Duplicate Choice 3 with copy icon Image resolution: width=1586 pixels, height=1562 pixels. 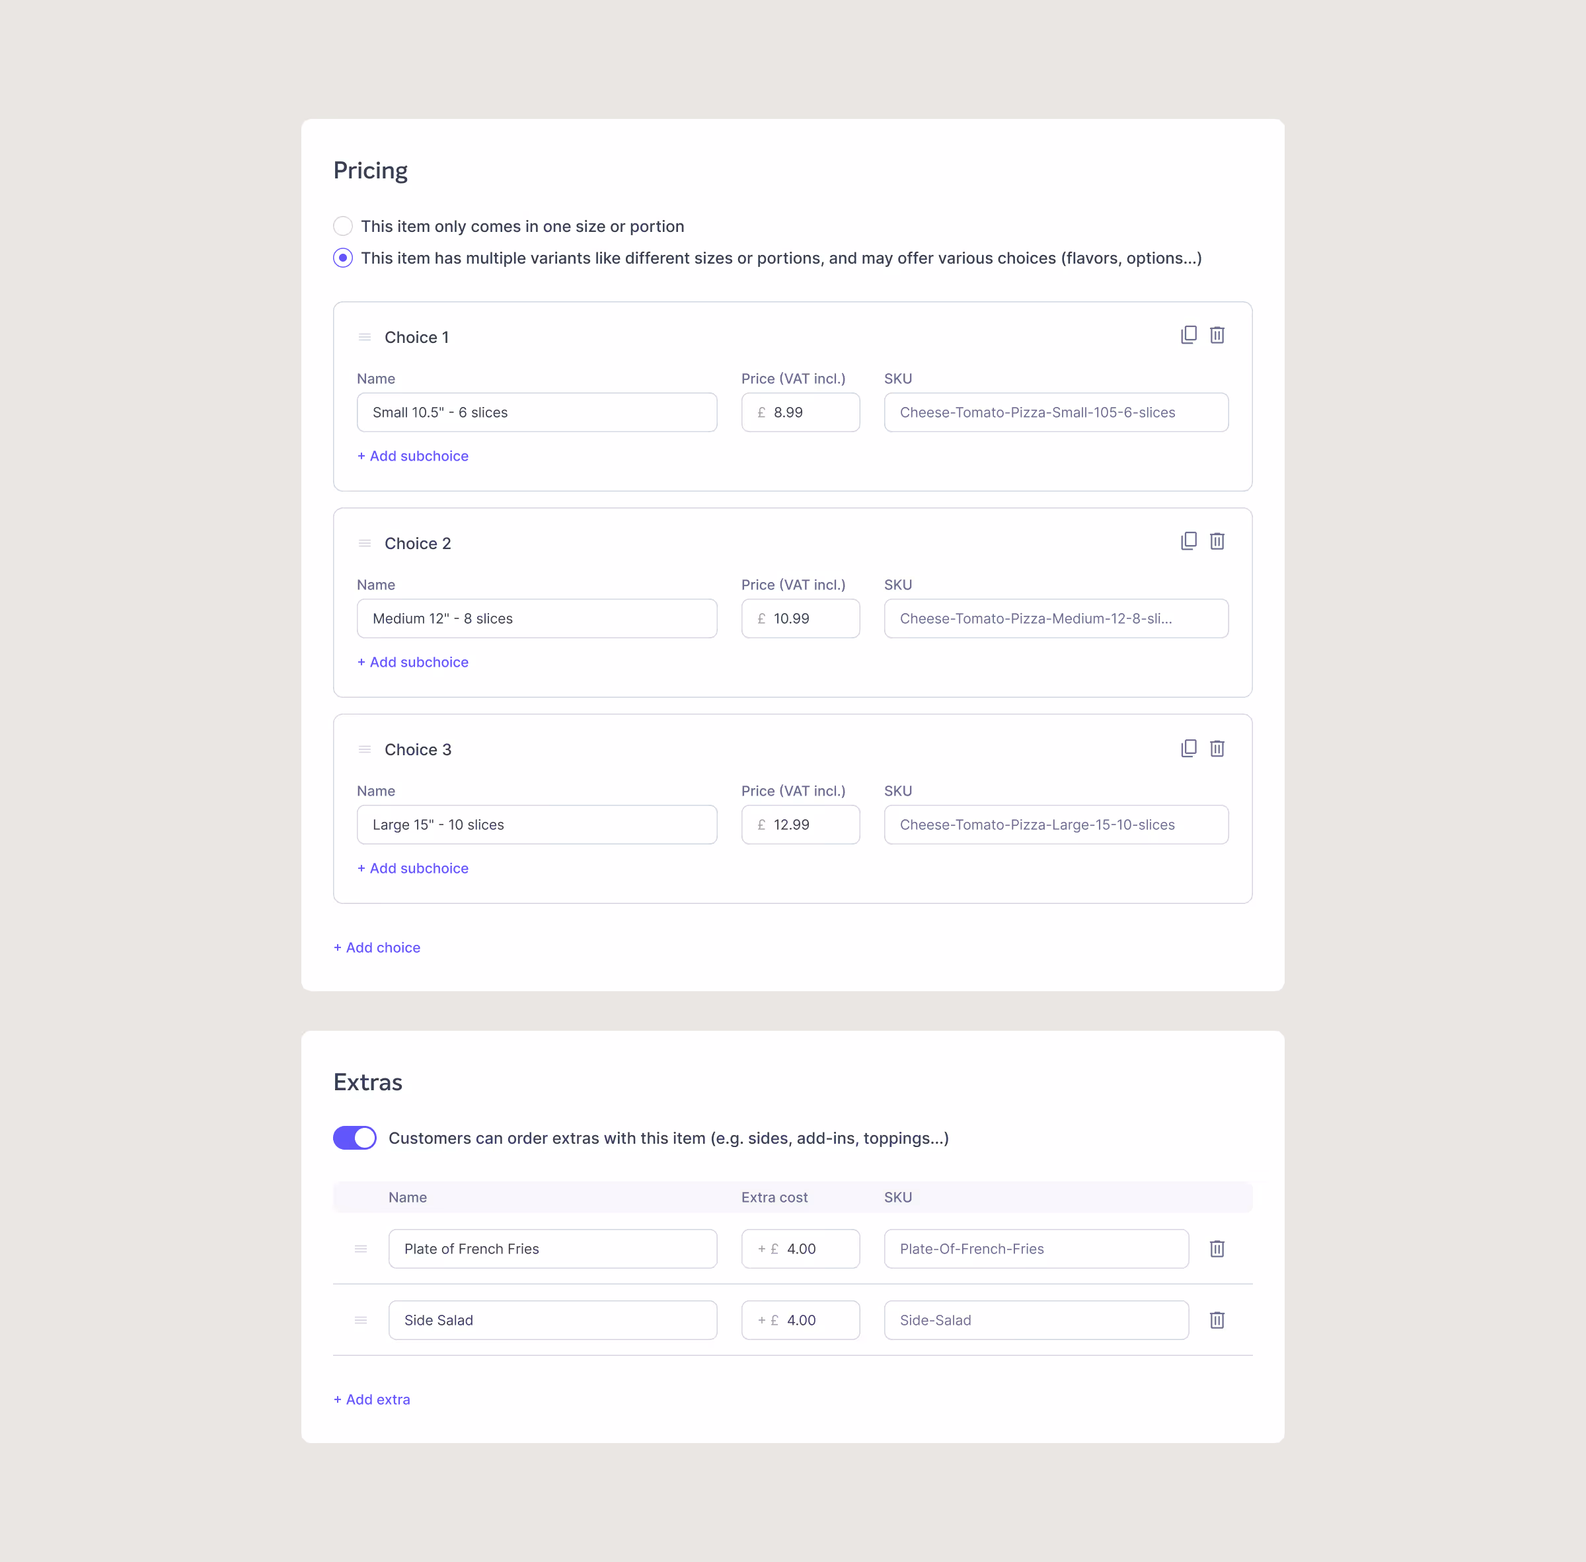point(1188,748)
